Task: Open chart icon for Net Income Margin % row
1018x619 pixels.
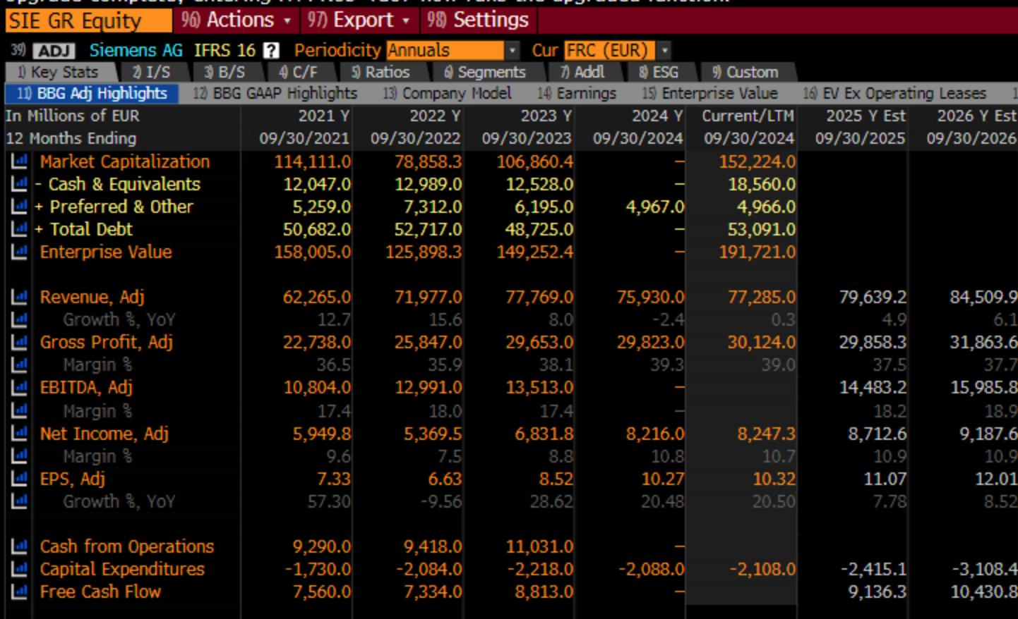Action: point(19,456)
